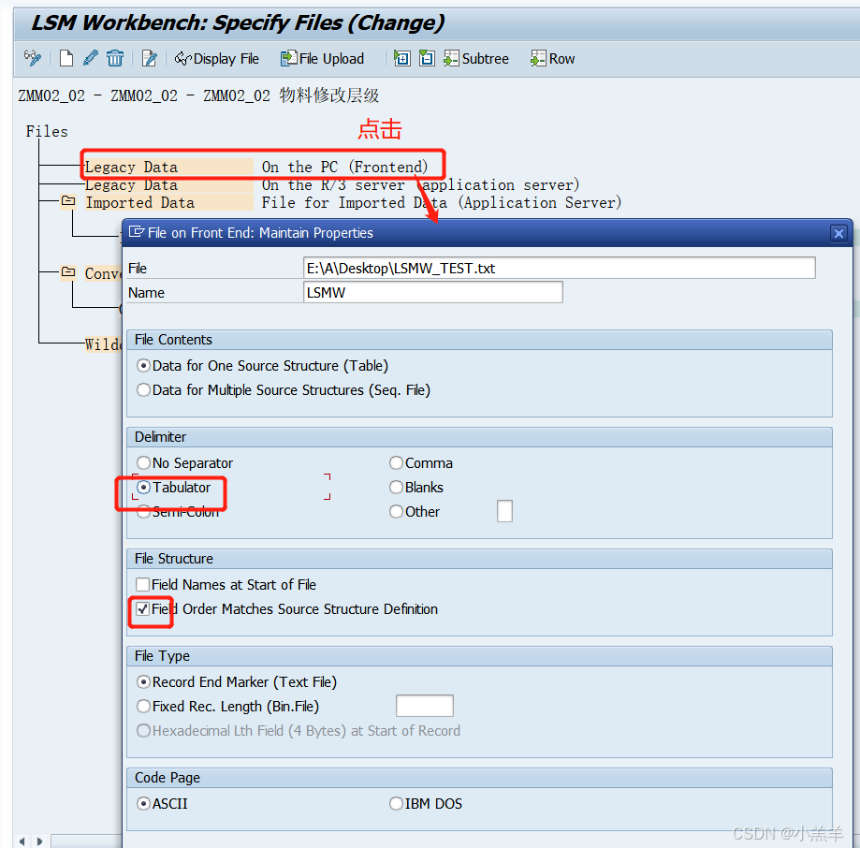Click the File Upload icon
Viewport: 860px width, 848px height.
321,58
